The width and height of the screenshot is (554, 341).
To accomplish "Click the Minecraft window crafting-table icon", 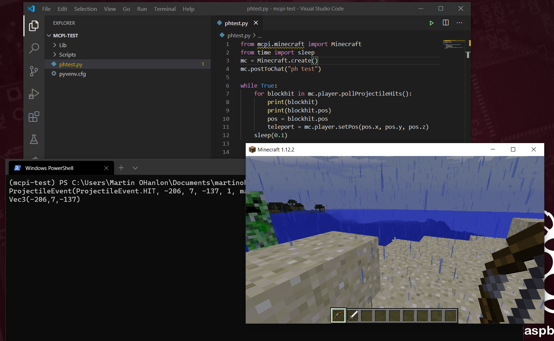I will 252,149.
